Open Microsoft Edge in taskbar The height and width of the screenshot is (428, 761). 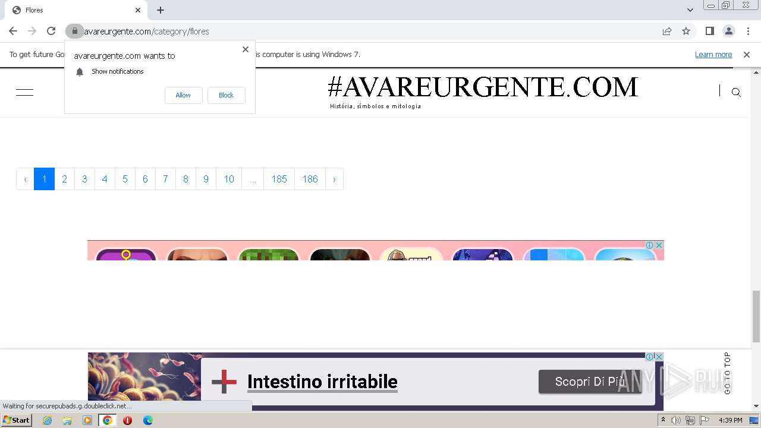click(x=148, y=420)
